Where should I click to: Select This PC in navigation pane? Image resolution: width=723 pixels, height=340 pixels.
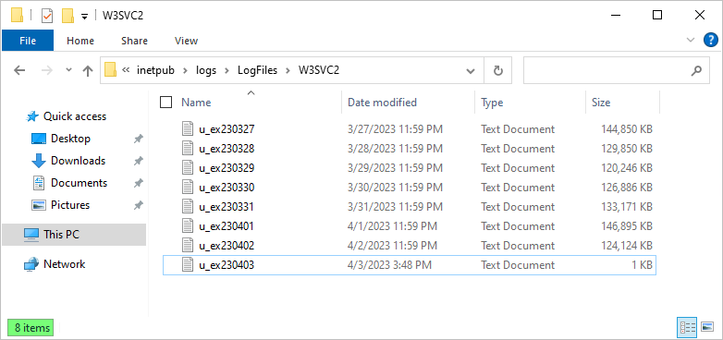click(x=74, y=235)
